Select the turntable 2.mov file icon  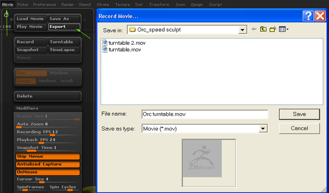(105, 43)
